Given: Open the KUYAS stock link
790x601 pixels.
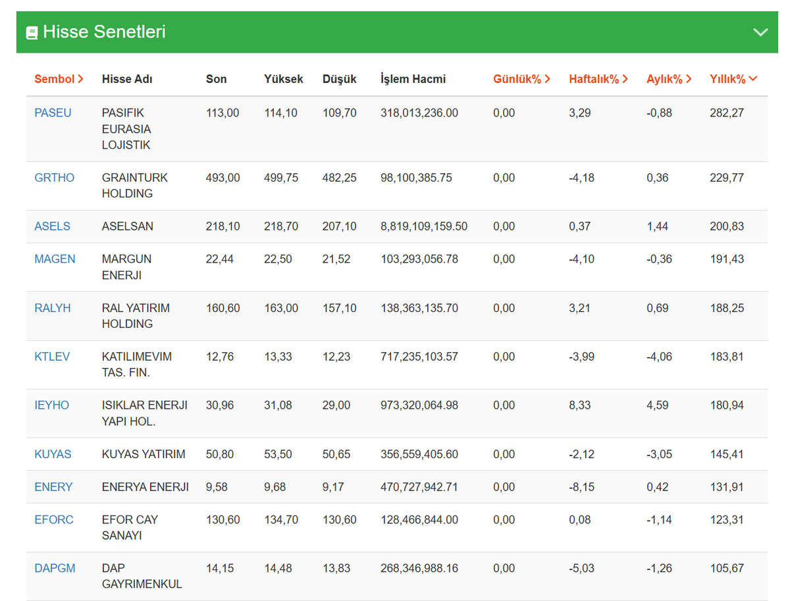Looking at the screenshot, I should (53, 454).
